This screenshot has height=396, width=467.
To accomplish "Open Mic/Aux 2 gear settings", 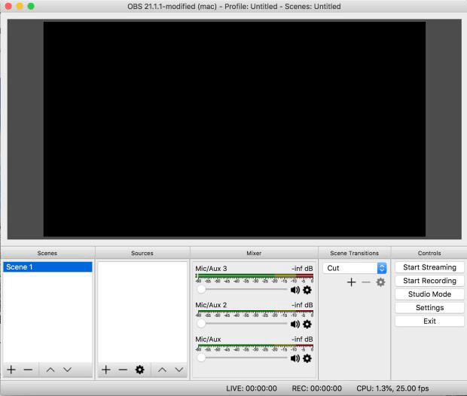I will tap(307, 324).
